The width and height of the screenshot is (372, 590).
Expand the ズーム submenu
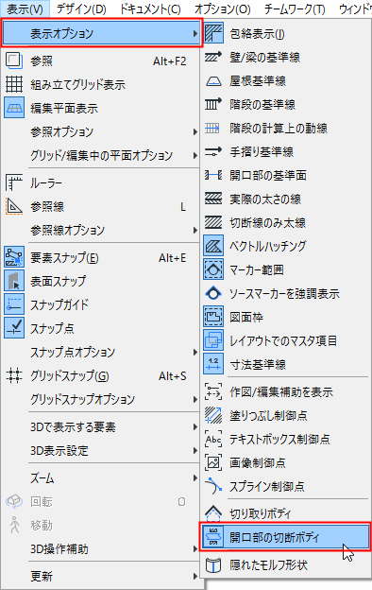pos(101,478)
